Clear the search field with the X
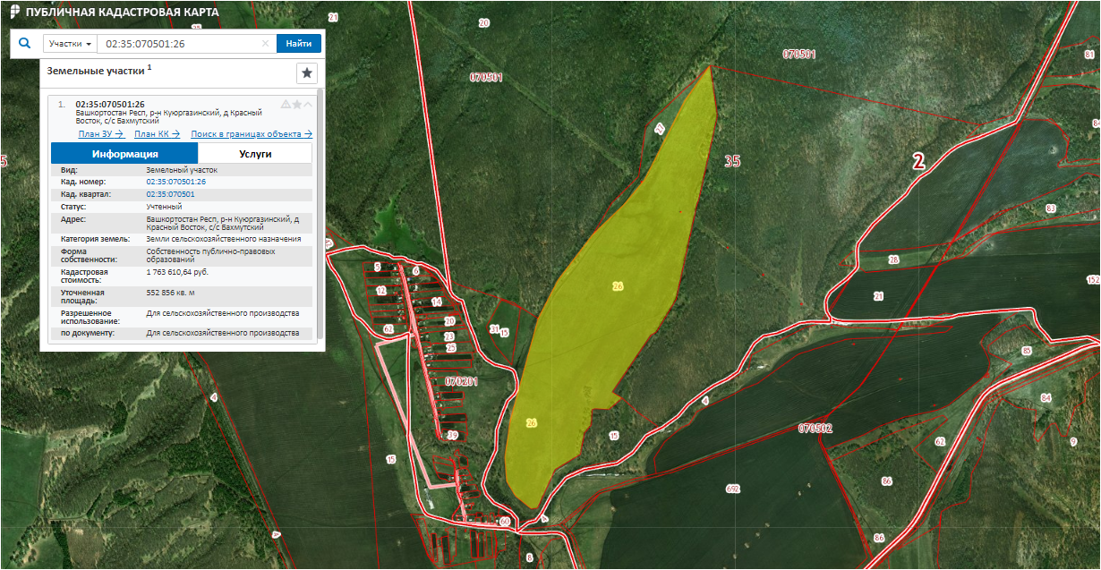1101x570 pixels. pyautogui.click(x=265, y=44)
